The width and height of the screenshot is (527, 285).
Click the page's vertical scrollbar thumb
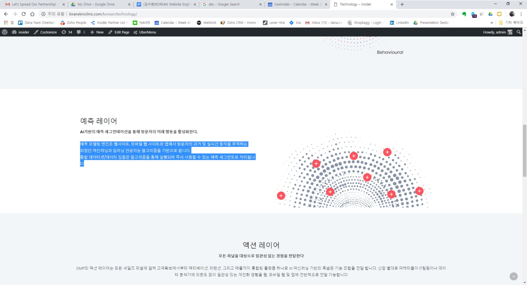[x=524, y=151]
